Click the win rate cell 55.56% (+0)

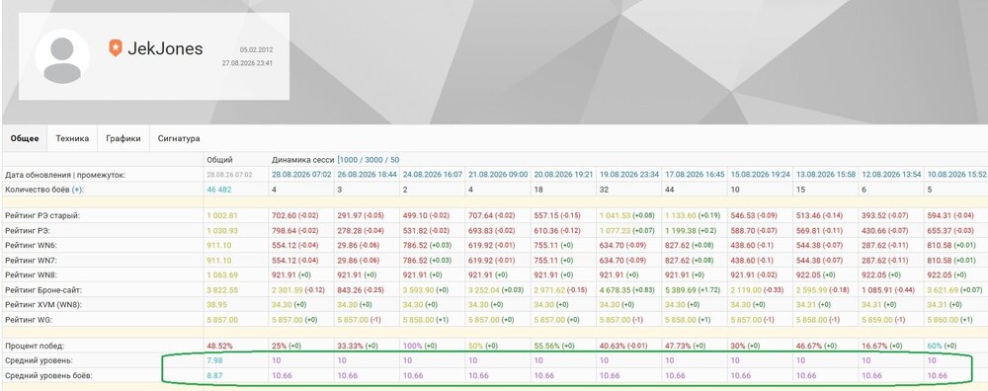(x=554, y=347)
